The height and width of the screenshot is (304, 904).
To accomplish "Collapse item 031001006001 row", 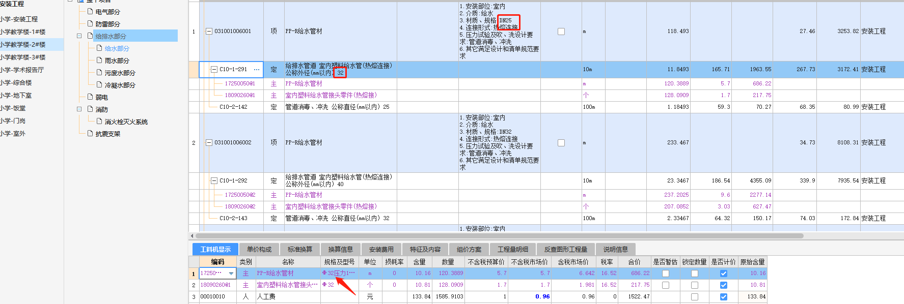I will click(x=209, y=31).
